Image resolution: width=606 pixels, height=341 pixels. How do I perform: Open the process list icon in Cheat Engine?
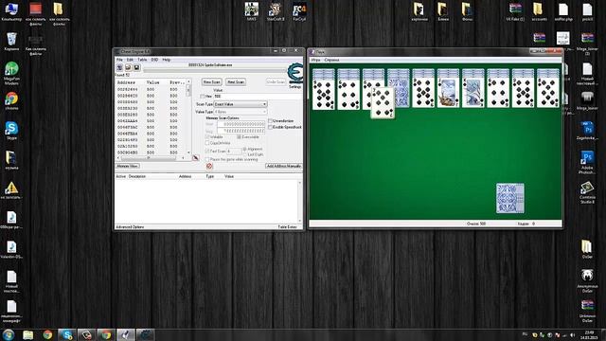point(119,67)
